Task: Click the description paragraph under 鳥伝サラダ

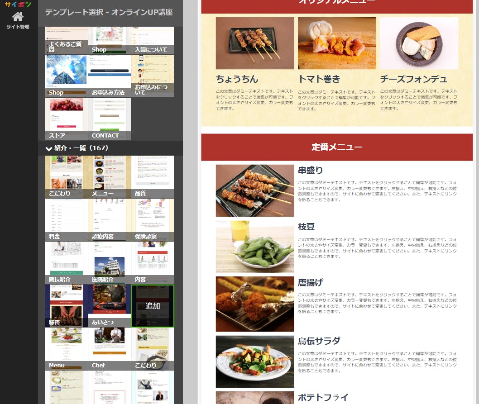Action: tap(377, 362)
